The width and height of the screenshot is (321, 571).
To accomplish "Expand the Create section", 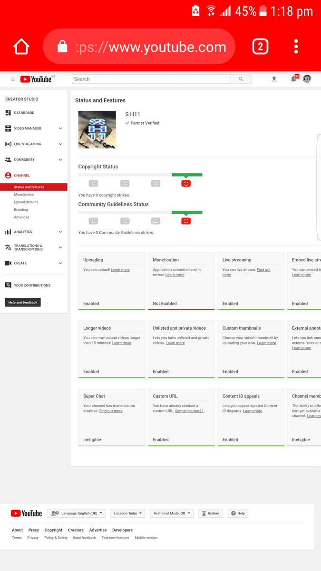I will click(x=60, y=263).
